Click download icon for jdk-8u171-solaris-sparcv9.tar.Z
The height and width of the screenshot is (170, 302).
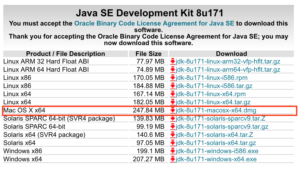tap(172, 119)
